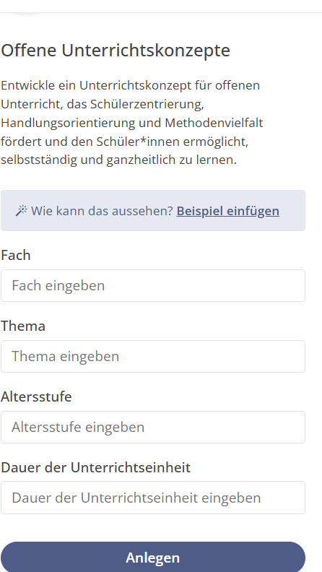Click the word 'Handlungsorientierung' in the description

[x=68, y=123]
